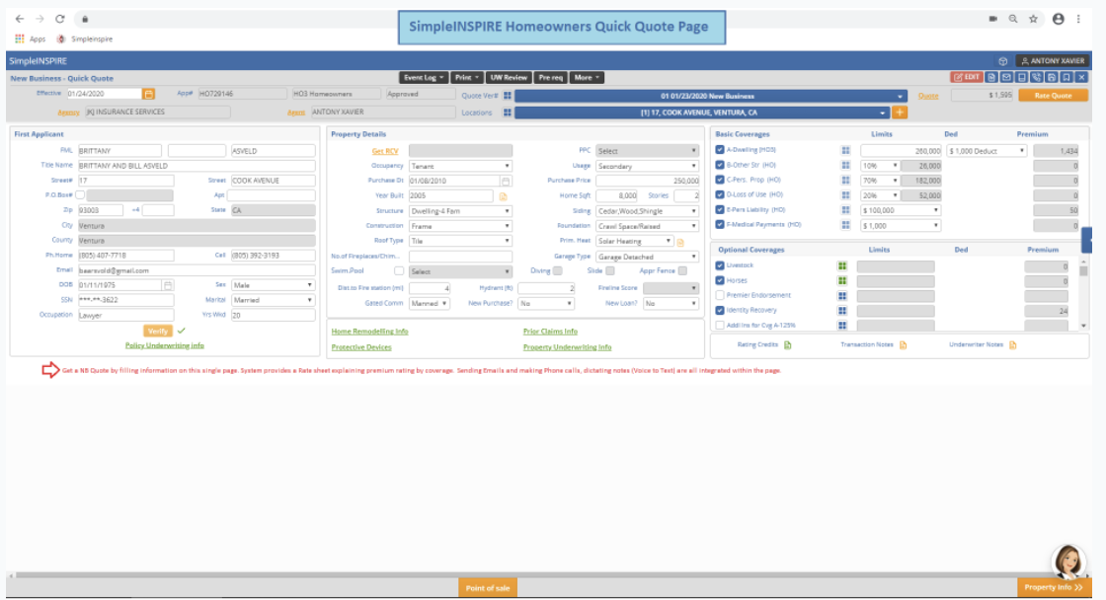Open the Prior Claims Info link
This screenshot has width=1106, height=600.
pyautogui.click(x=550, y=332)
